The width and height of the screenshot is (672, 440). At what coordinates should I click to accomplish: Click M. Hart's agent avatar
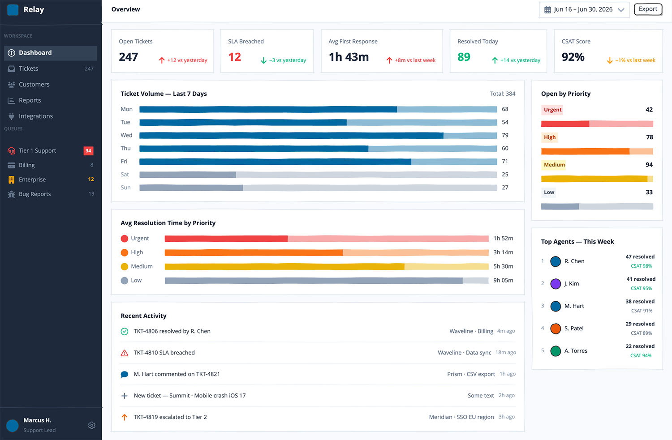tap(556, 306)
